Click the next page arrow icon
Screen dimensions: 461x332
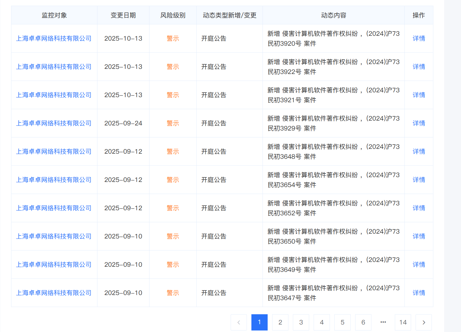pyautogui.click(x=423, y=322)
